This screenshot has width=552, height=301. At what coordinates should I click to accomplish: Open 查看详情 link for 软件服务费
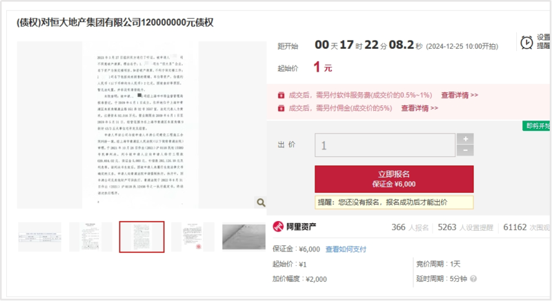pos(460,95)
